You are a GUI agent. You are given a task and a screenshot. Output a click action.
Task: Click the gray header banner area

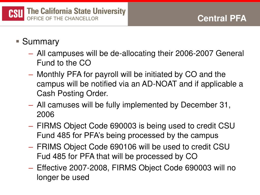(194, 14)
